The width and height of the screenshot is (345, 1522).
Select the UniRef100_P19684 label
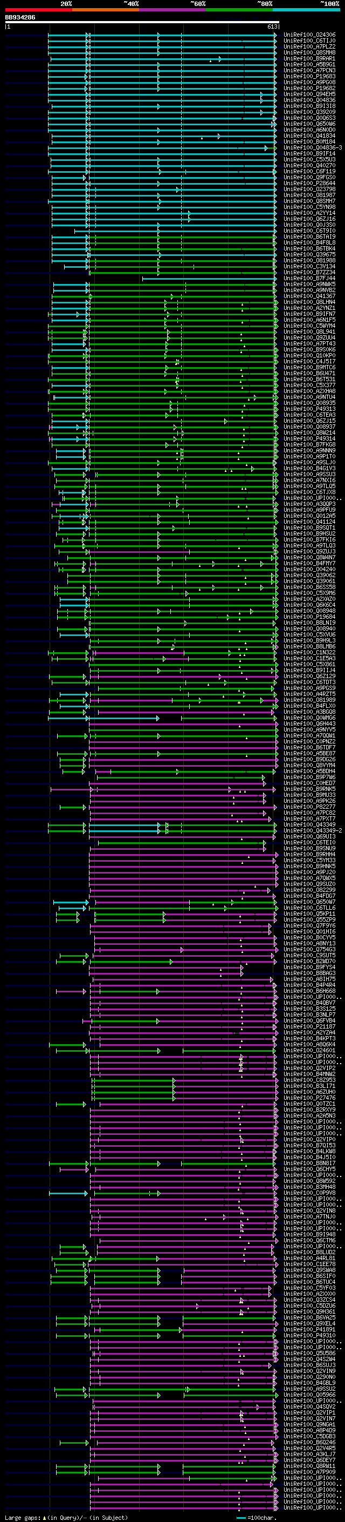point(309,617)
